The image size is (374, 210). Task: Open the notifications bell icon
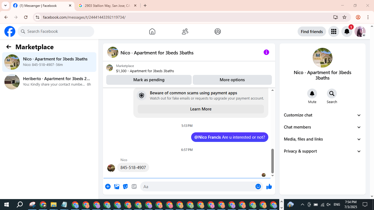coord(347,31)
